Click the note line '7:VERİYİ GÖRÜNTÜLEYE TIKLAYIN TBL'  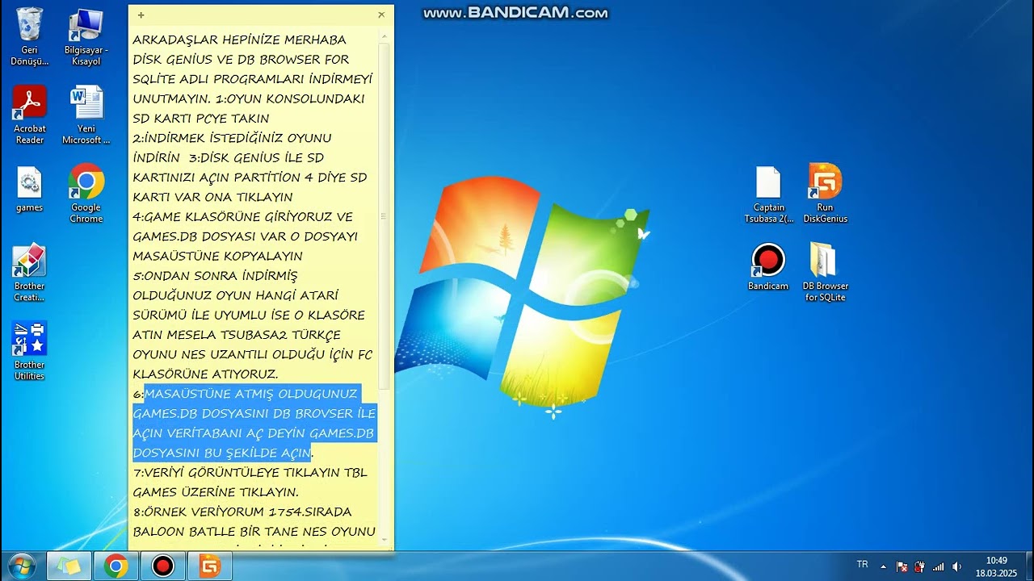tap(250, 472)
